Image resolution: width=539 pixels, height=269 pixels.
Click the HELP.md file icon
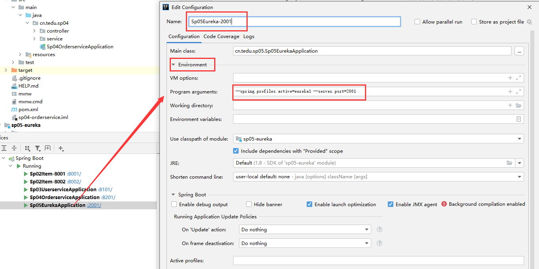point(15,86)
